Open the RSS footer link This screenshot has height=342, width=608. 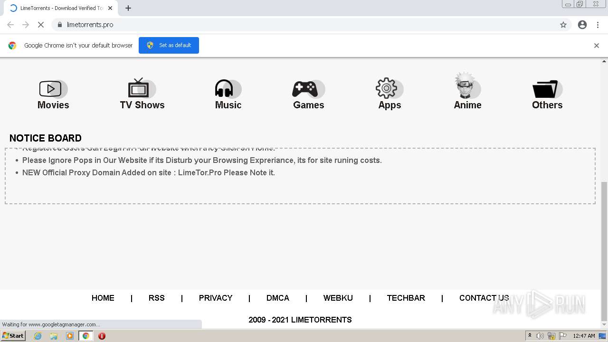pyautogui.click(x=156, y=298)
